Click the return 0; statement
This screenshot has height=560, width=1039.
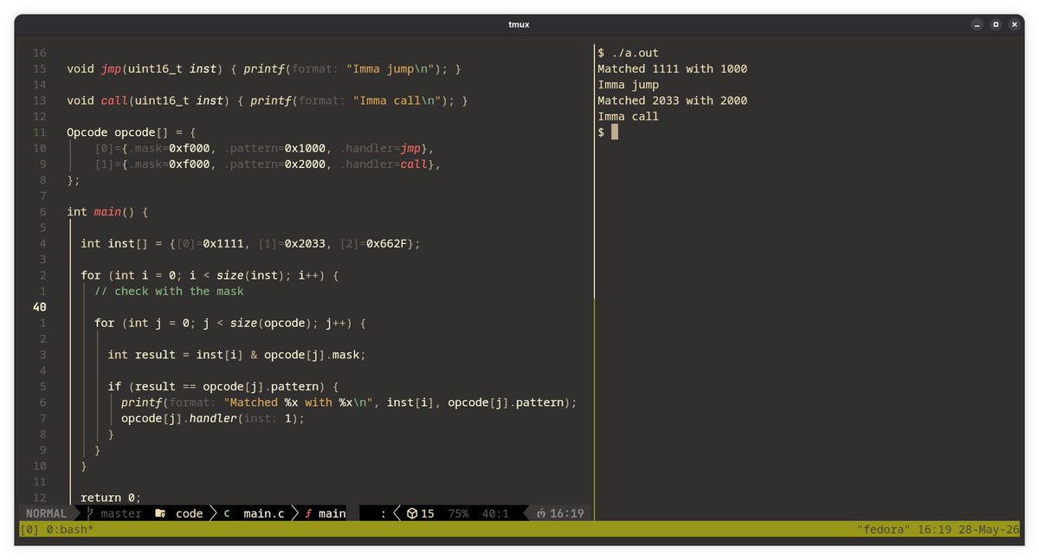tap(111, 498)
